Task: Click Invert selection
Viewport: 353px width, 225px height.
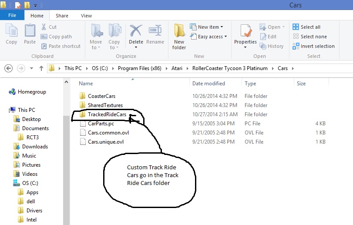Action: pos(313,46)
